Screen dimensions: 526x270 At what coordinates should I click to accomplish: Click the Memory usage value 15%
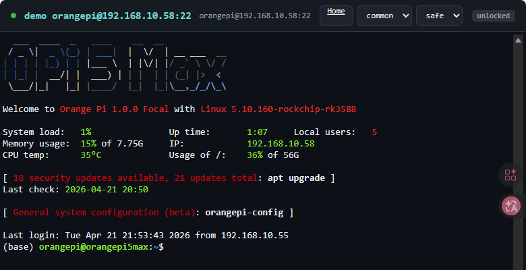(x=88, y=143)
